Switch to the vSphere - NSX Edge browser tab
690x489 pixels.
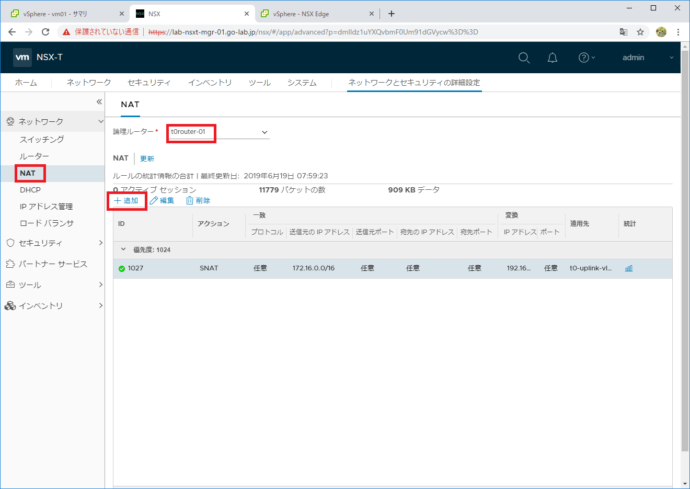(x=317, y=14)
